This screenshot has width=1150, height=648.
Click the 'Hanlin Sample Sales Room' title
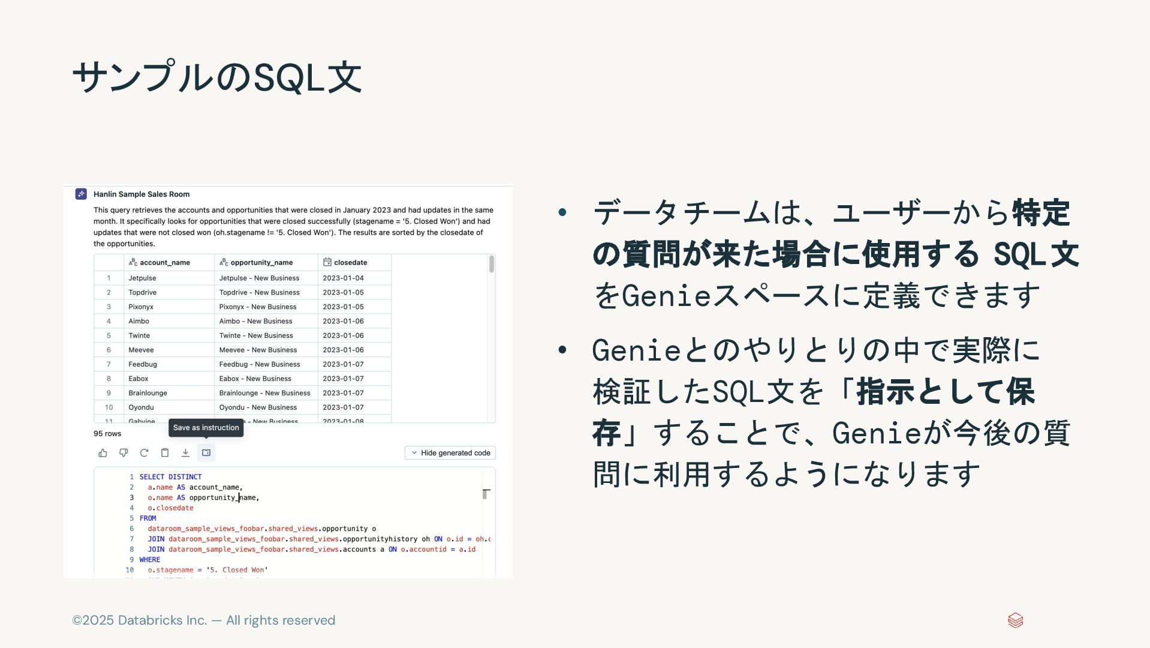142,194
